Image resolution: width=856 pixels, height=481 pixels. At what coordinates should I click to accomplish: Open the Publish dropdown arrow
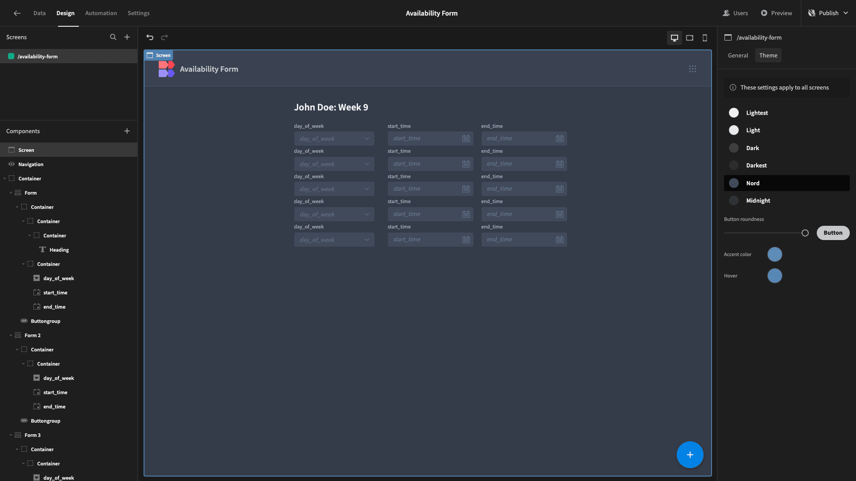coord(846,13)
